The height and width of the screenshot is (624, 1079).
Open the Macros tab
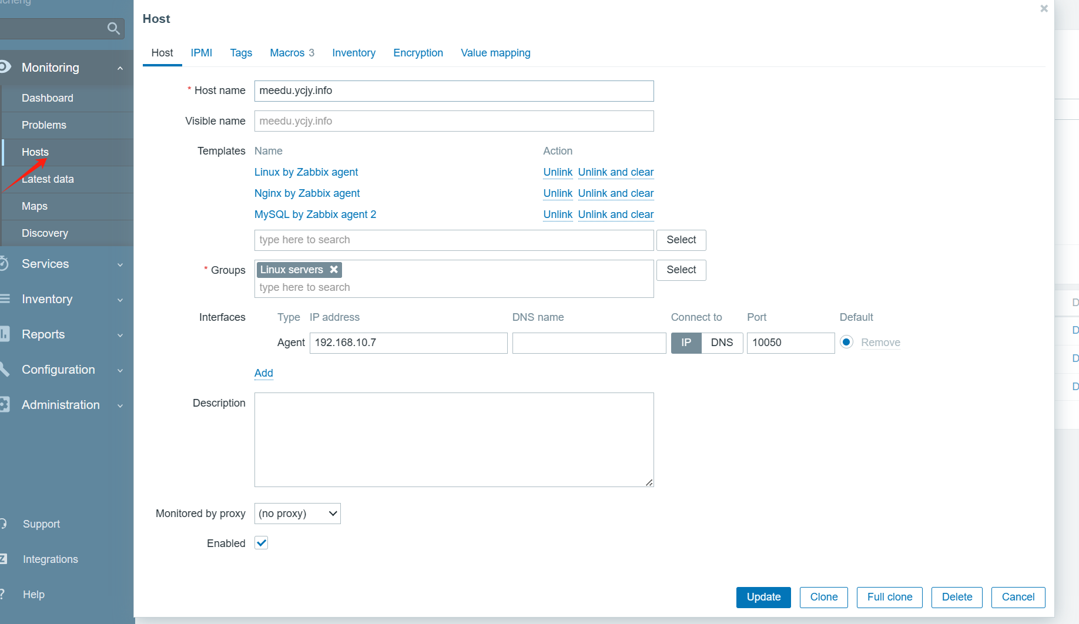coord(292,53)
